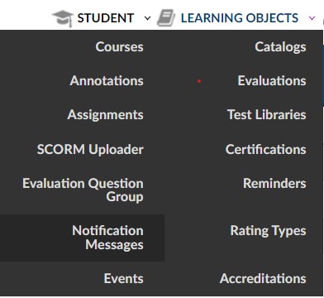Open the Catalogs entry
This screenshot has width=324, height=298.
coord(280,47)
